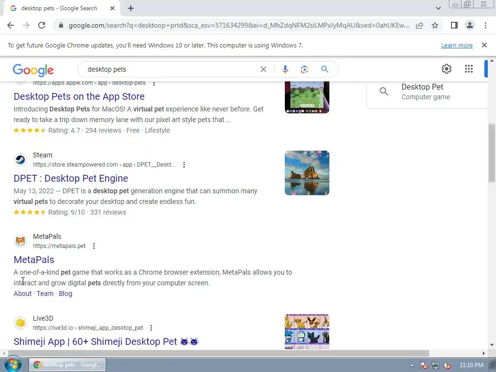Click the Shimeji characters thumbnail

click(307, 332)
